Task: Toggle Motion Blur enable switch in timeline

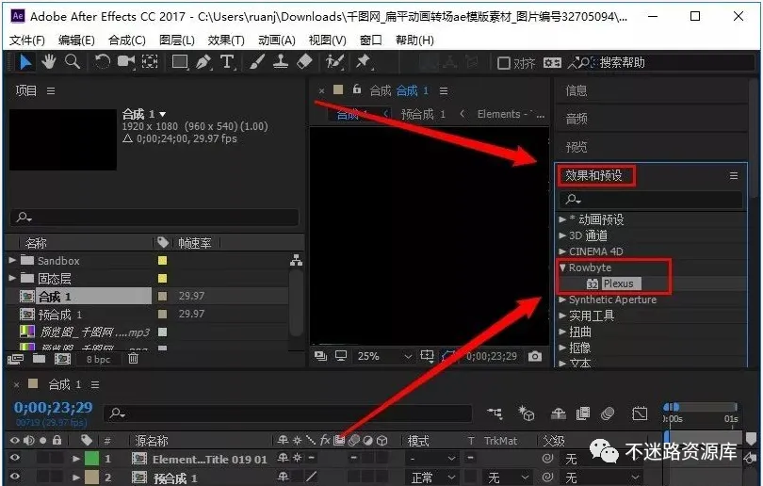Action: [x=608, y=413]
